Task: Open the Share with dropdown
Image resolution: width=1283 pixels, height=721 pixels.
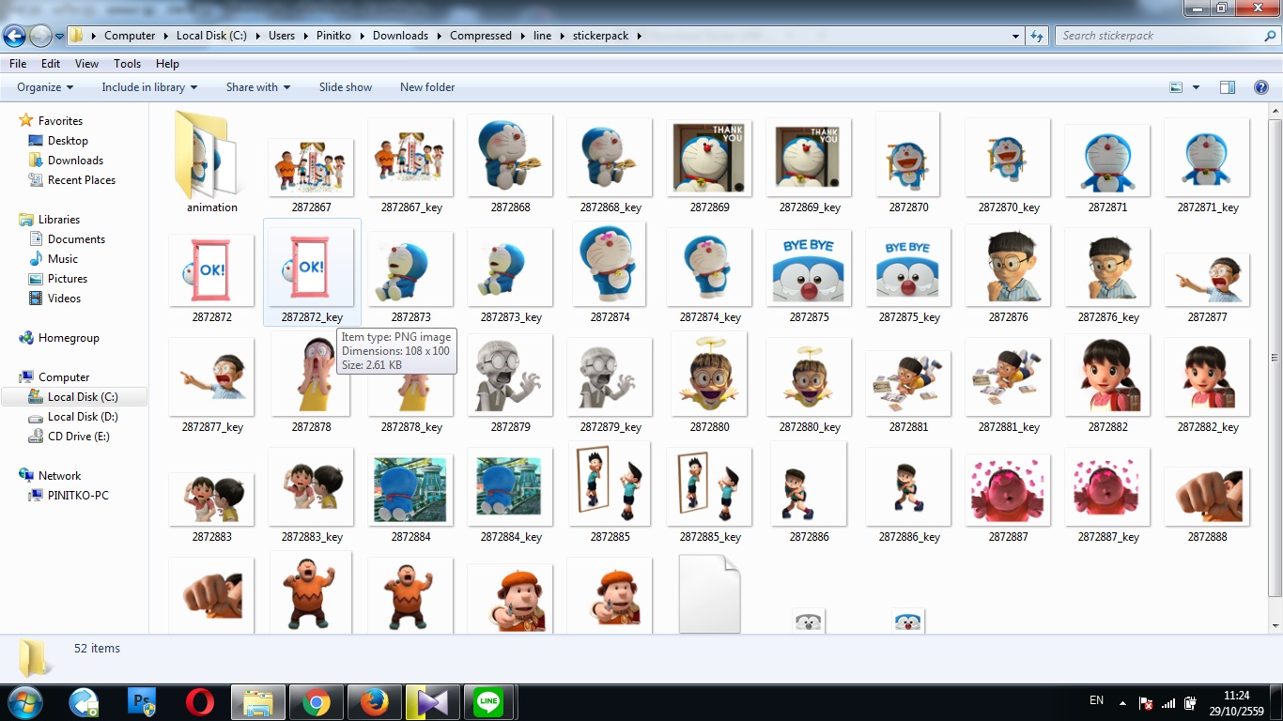Action: (258, 87)
